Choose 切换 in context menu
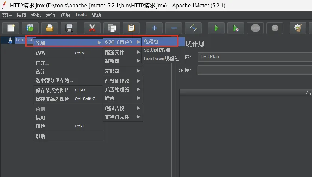The width and height of the screenshot is (312, 177). point(68,126)
